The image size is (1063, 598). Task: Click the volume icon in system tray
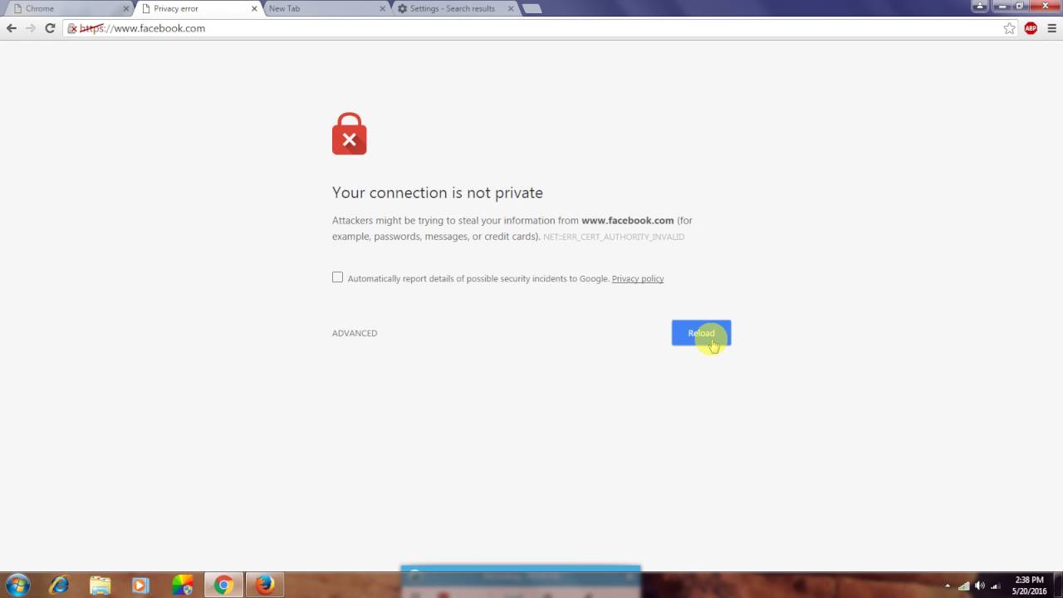click(980, 586)
